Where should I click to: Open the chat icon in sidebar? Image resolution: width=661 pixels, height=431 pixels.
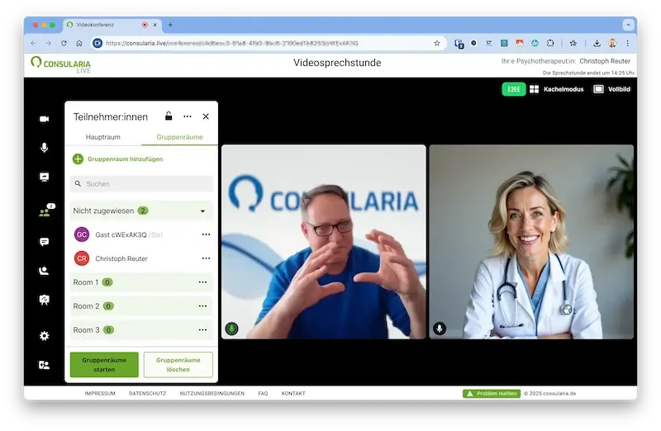tap(45, 242)
